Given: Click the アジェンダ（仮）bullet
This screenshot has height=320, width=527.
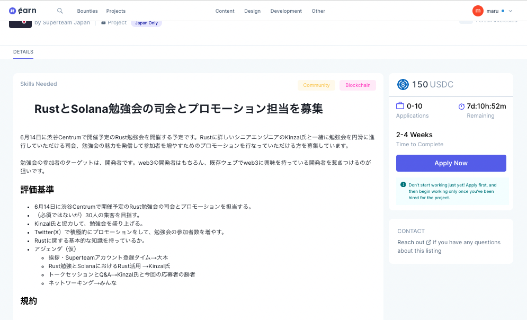Looking at the screenshot, I should coord(57,248).
